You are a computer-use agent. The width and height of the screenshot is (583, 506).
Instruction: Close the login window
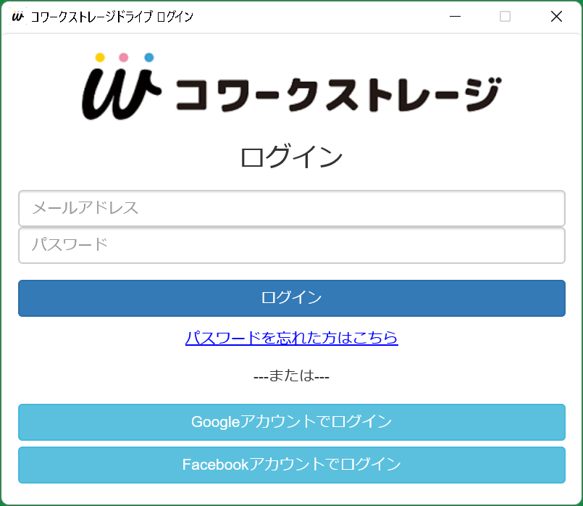tap(556, 15)
